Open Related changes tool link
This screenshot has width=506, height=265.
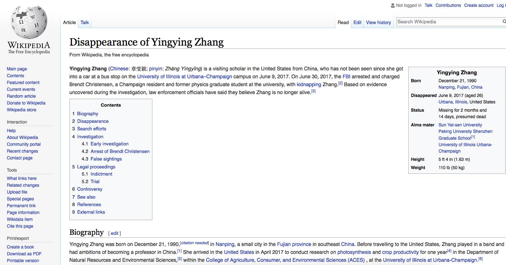click(23, 185)
